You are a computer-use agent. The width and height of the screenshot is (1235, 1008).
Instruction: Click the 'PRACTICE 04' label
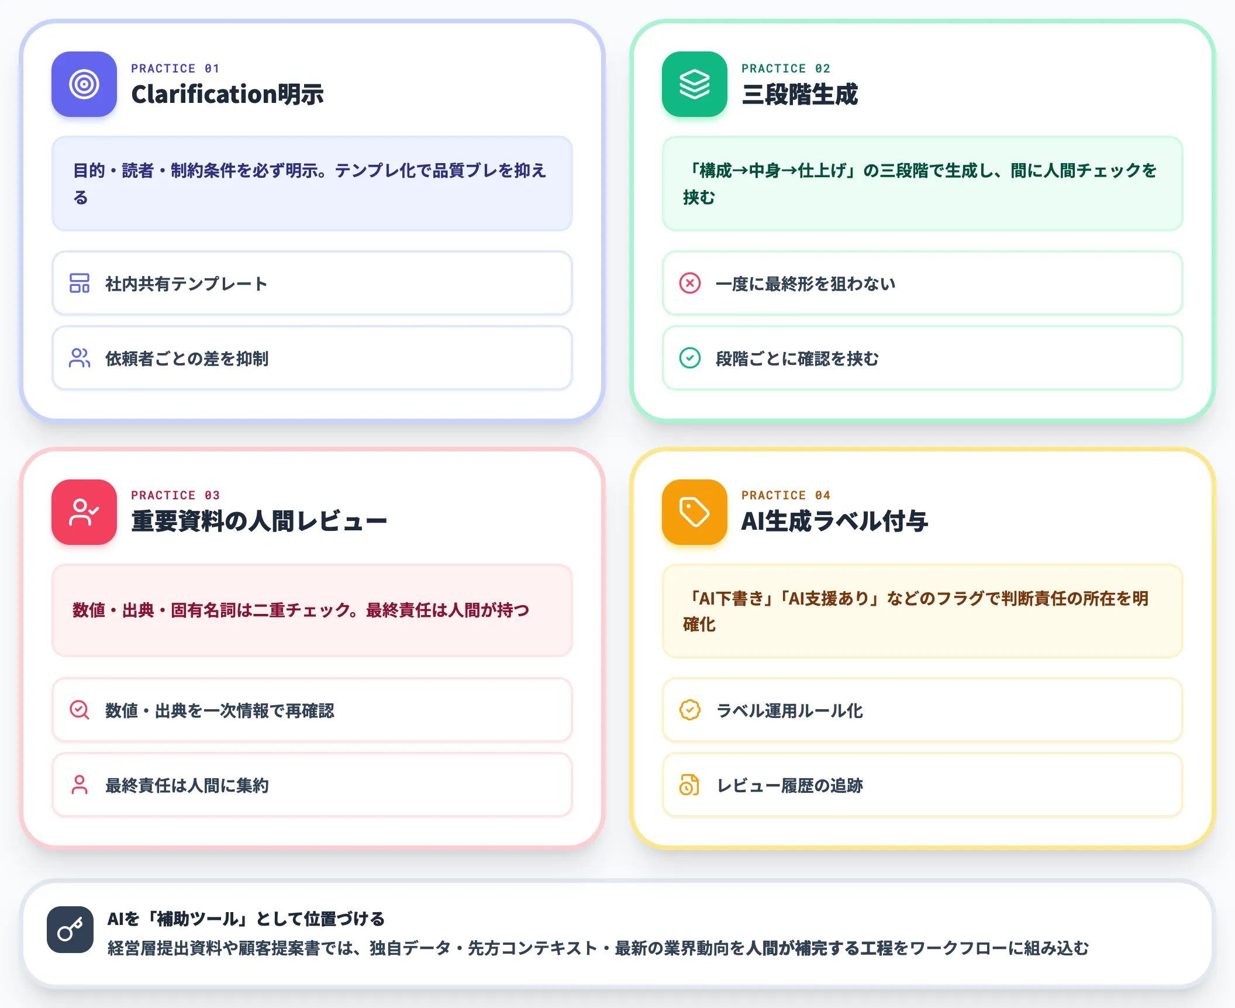point(786,495)
